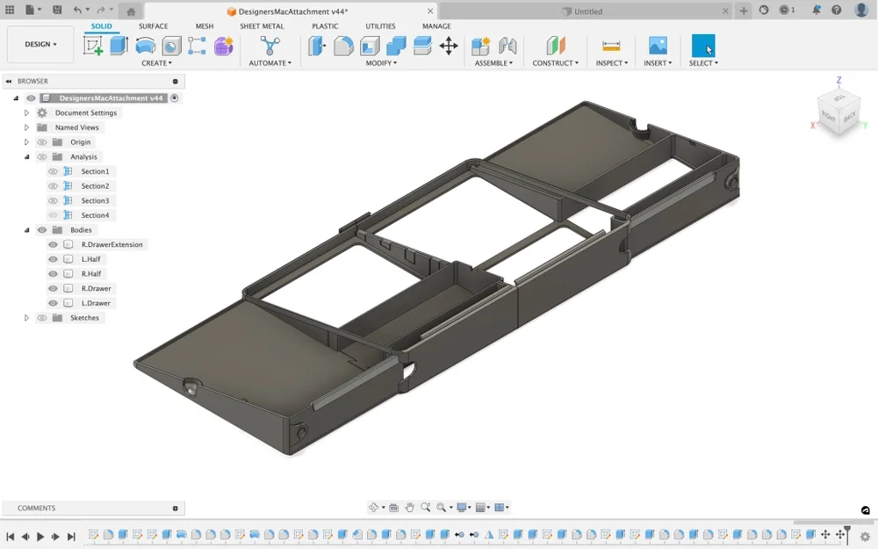This screenshot has height=549, width=878.
Task: Hide the L.Half body
Action: tap(53, 259)
